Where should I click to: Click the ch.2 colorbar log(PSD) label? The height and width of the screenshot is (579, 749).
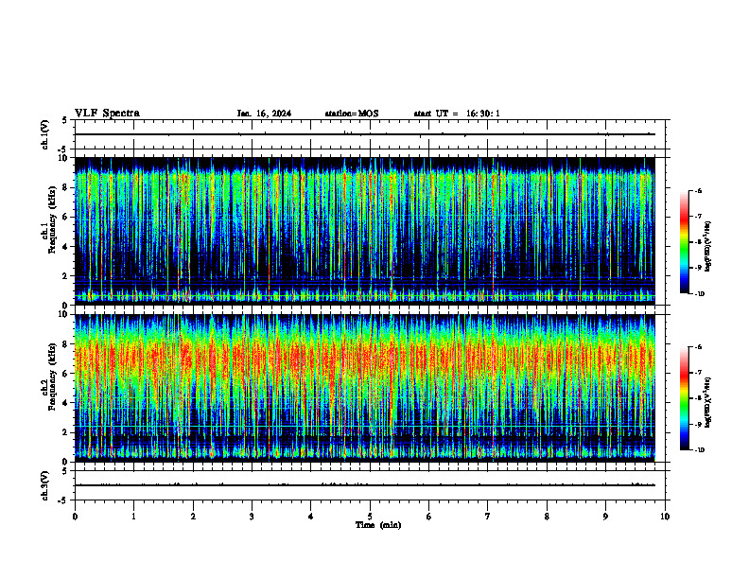coord(707,402)
